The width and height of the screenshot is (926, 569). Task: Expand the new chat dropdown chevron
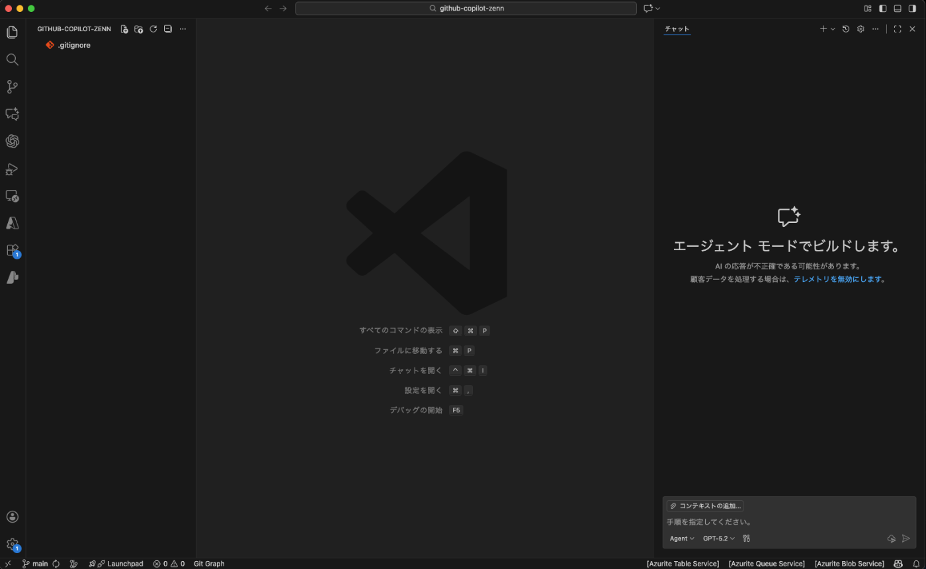833,29
